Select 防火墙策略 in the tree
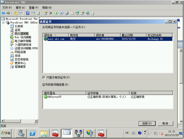 21,34
